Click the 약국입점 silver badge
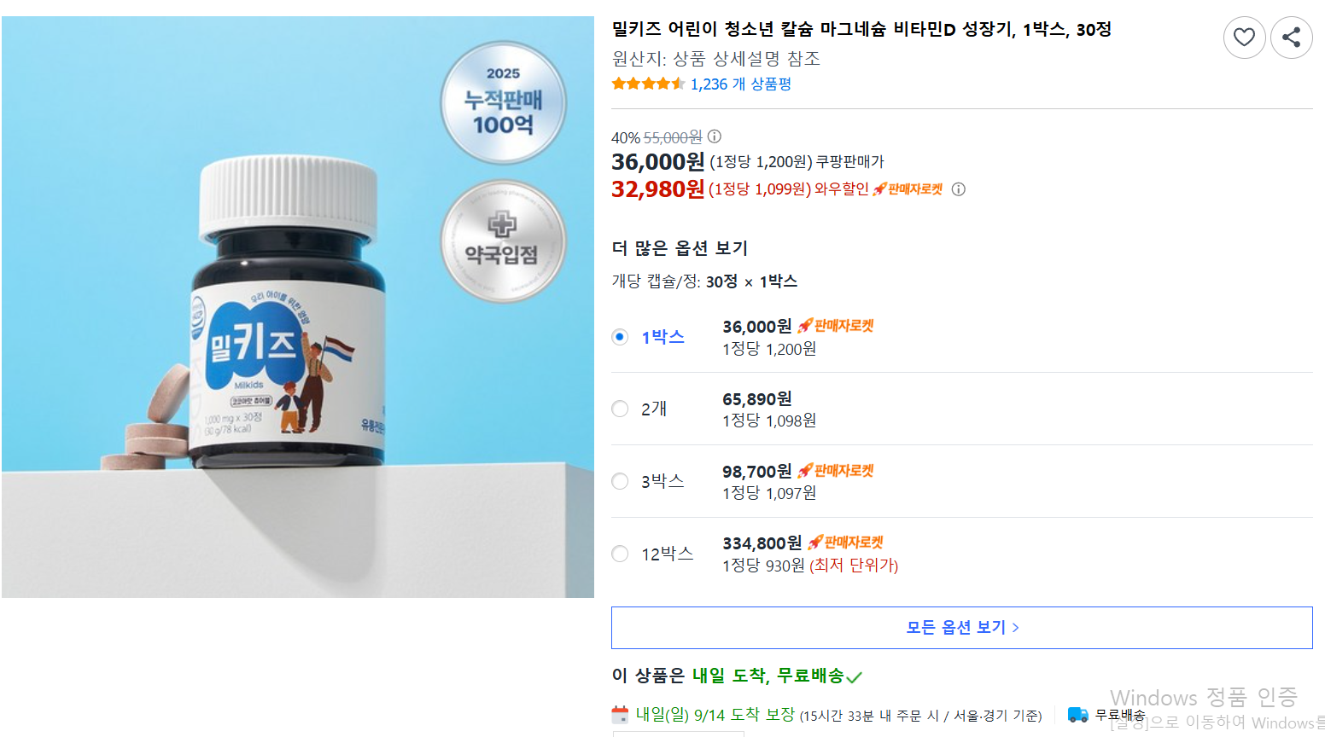Screen dimensions: 1325x737 click(503, 241)
